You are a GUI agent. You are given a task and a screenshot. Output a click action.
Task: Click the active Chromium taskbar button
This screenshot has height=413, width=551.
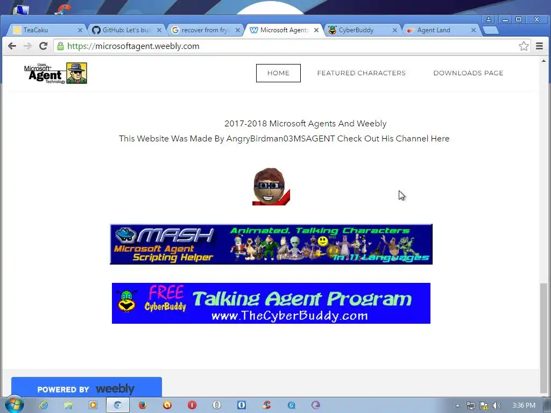pos(118,405)
